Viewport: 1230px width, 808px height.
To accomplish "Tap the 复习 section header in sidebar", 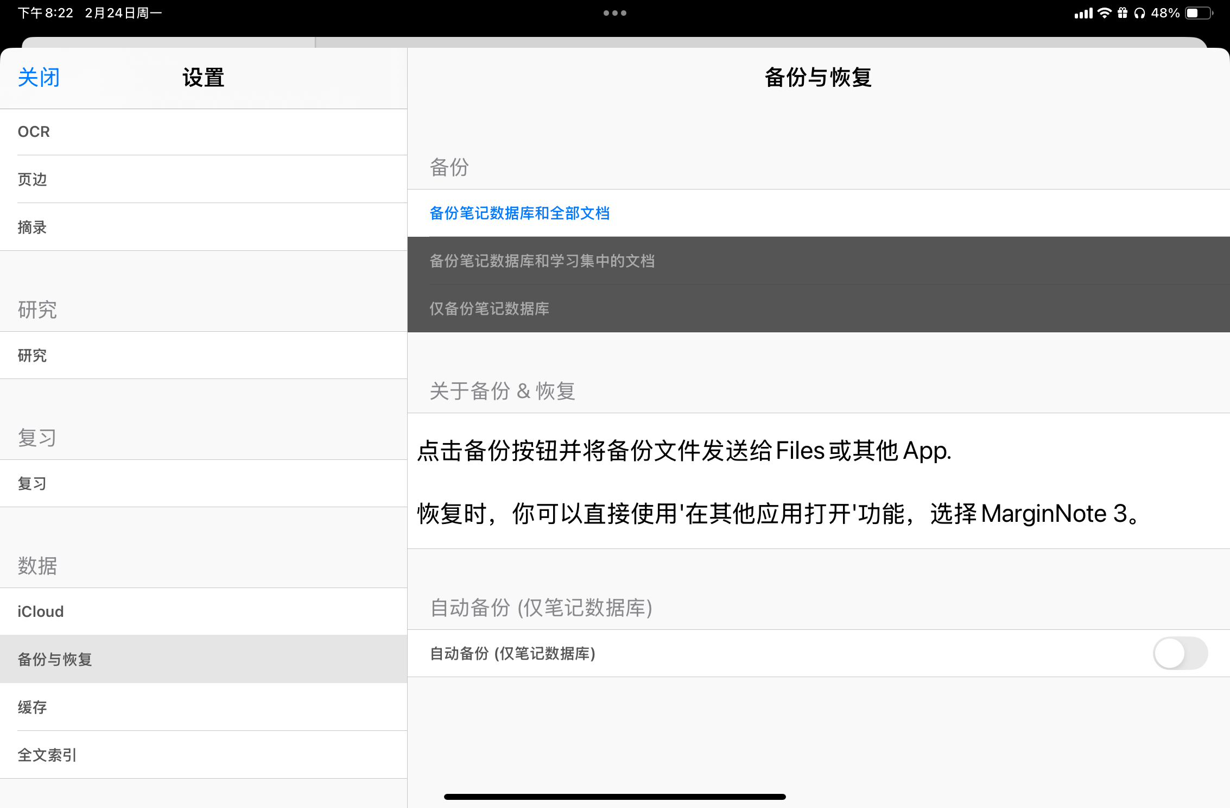I will click(x=37, y=437).
